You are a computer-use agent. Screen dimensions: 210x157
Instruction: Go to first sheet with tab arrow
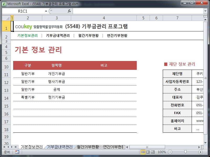pos(4,147)
